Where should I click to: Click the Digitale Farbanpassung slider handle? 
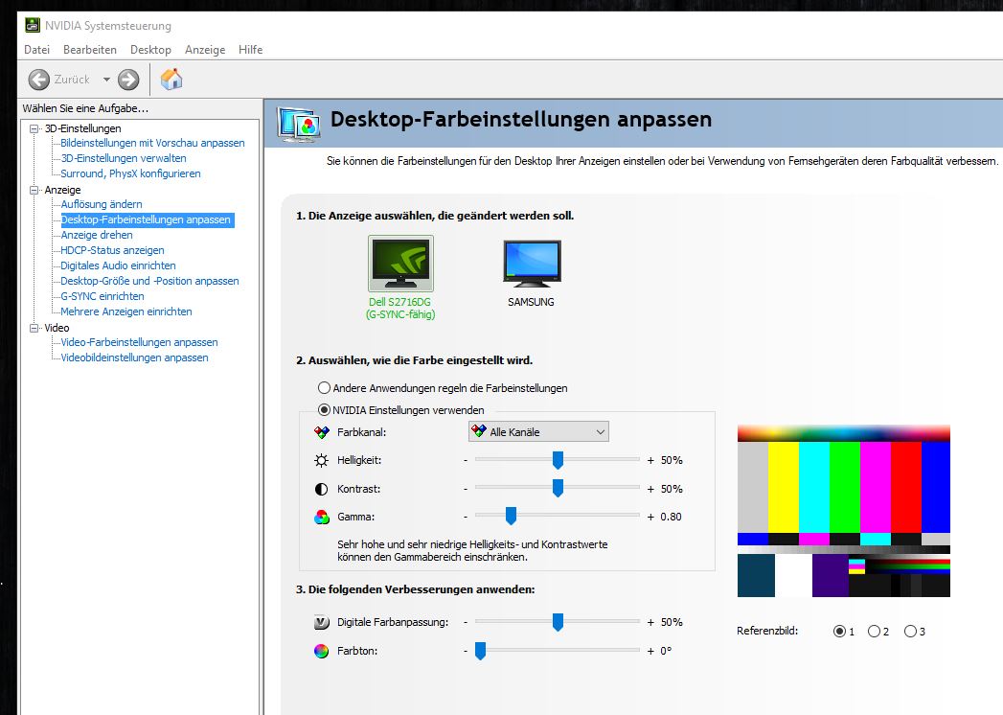click(x=558, y=621)
